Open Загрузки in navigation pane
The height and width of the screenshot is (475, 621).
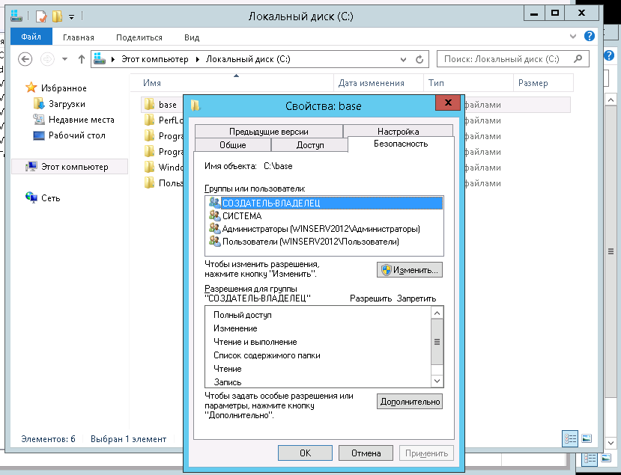tap(67, 104)
